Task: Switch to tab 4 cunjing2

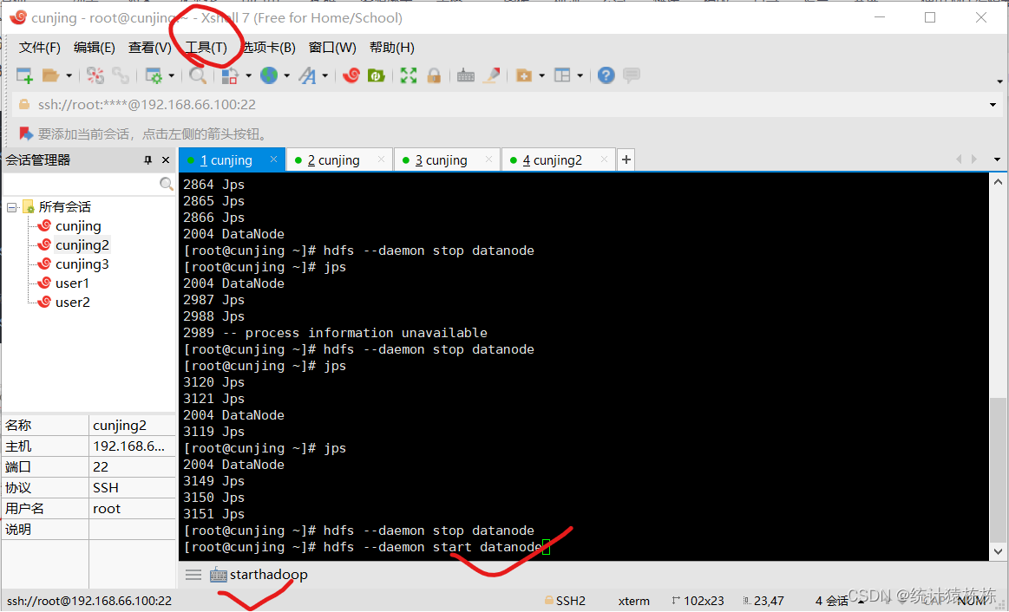Action: pyautogui.click(x=552, y=160)
